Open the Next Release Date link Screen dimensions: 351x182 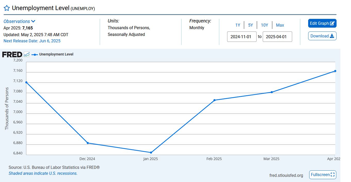click(x=32, y=41)
